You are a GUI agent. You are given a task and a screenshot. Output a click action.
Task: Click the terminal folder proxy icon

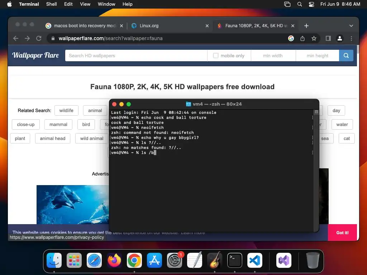click(188, 104)
